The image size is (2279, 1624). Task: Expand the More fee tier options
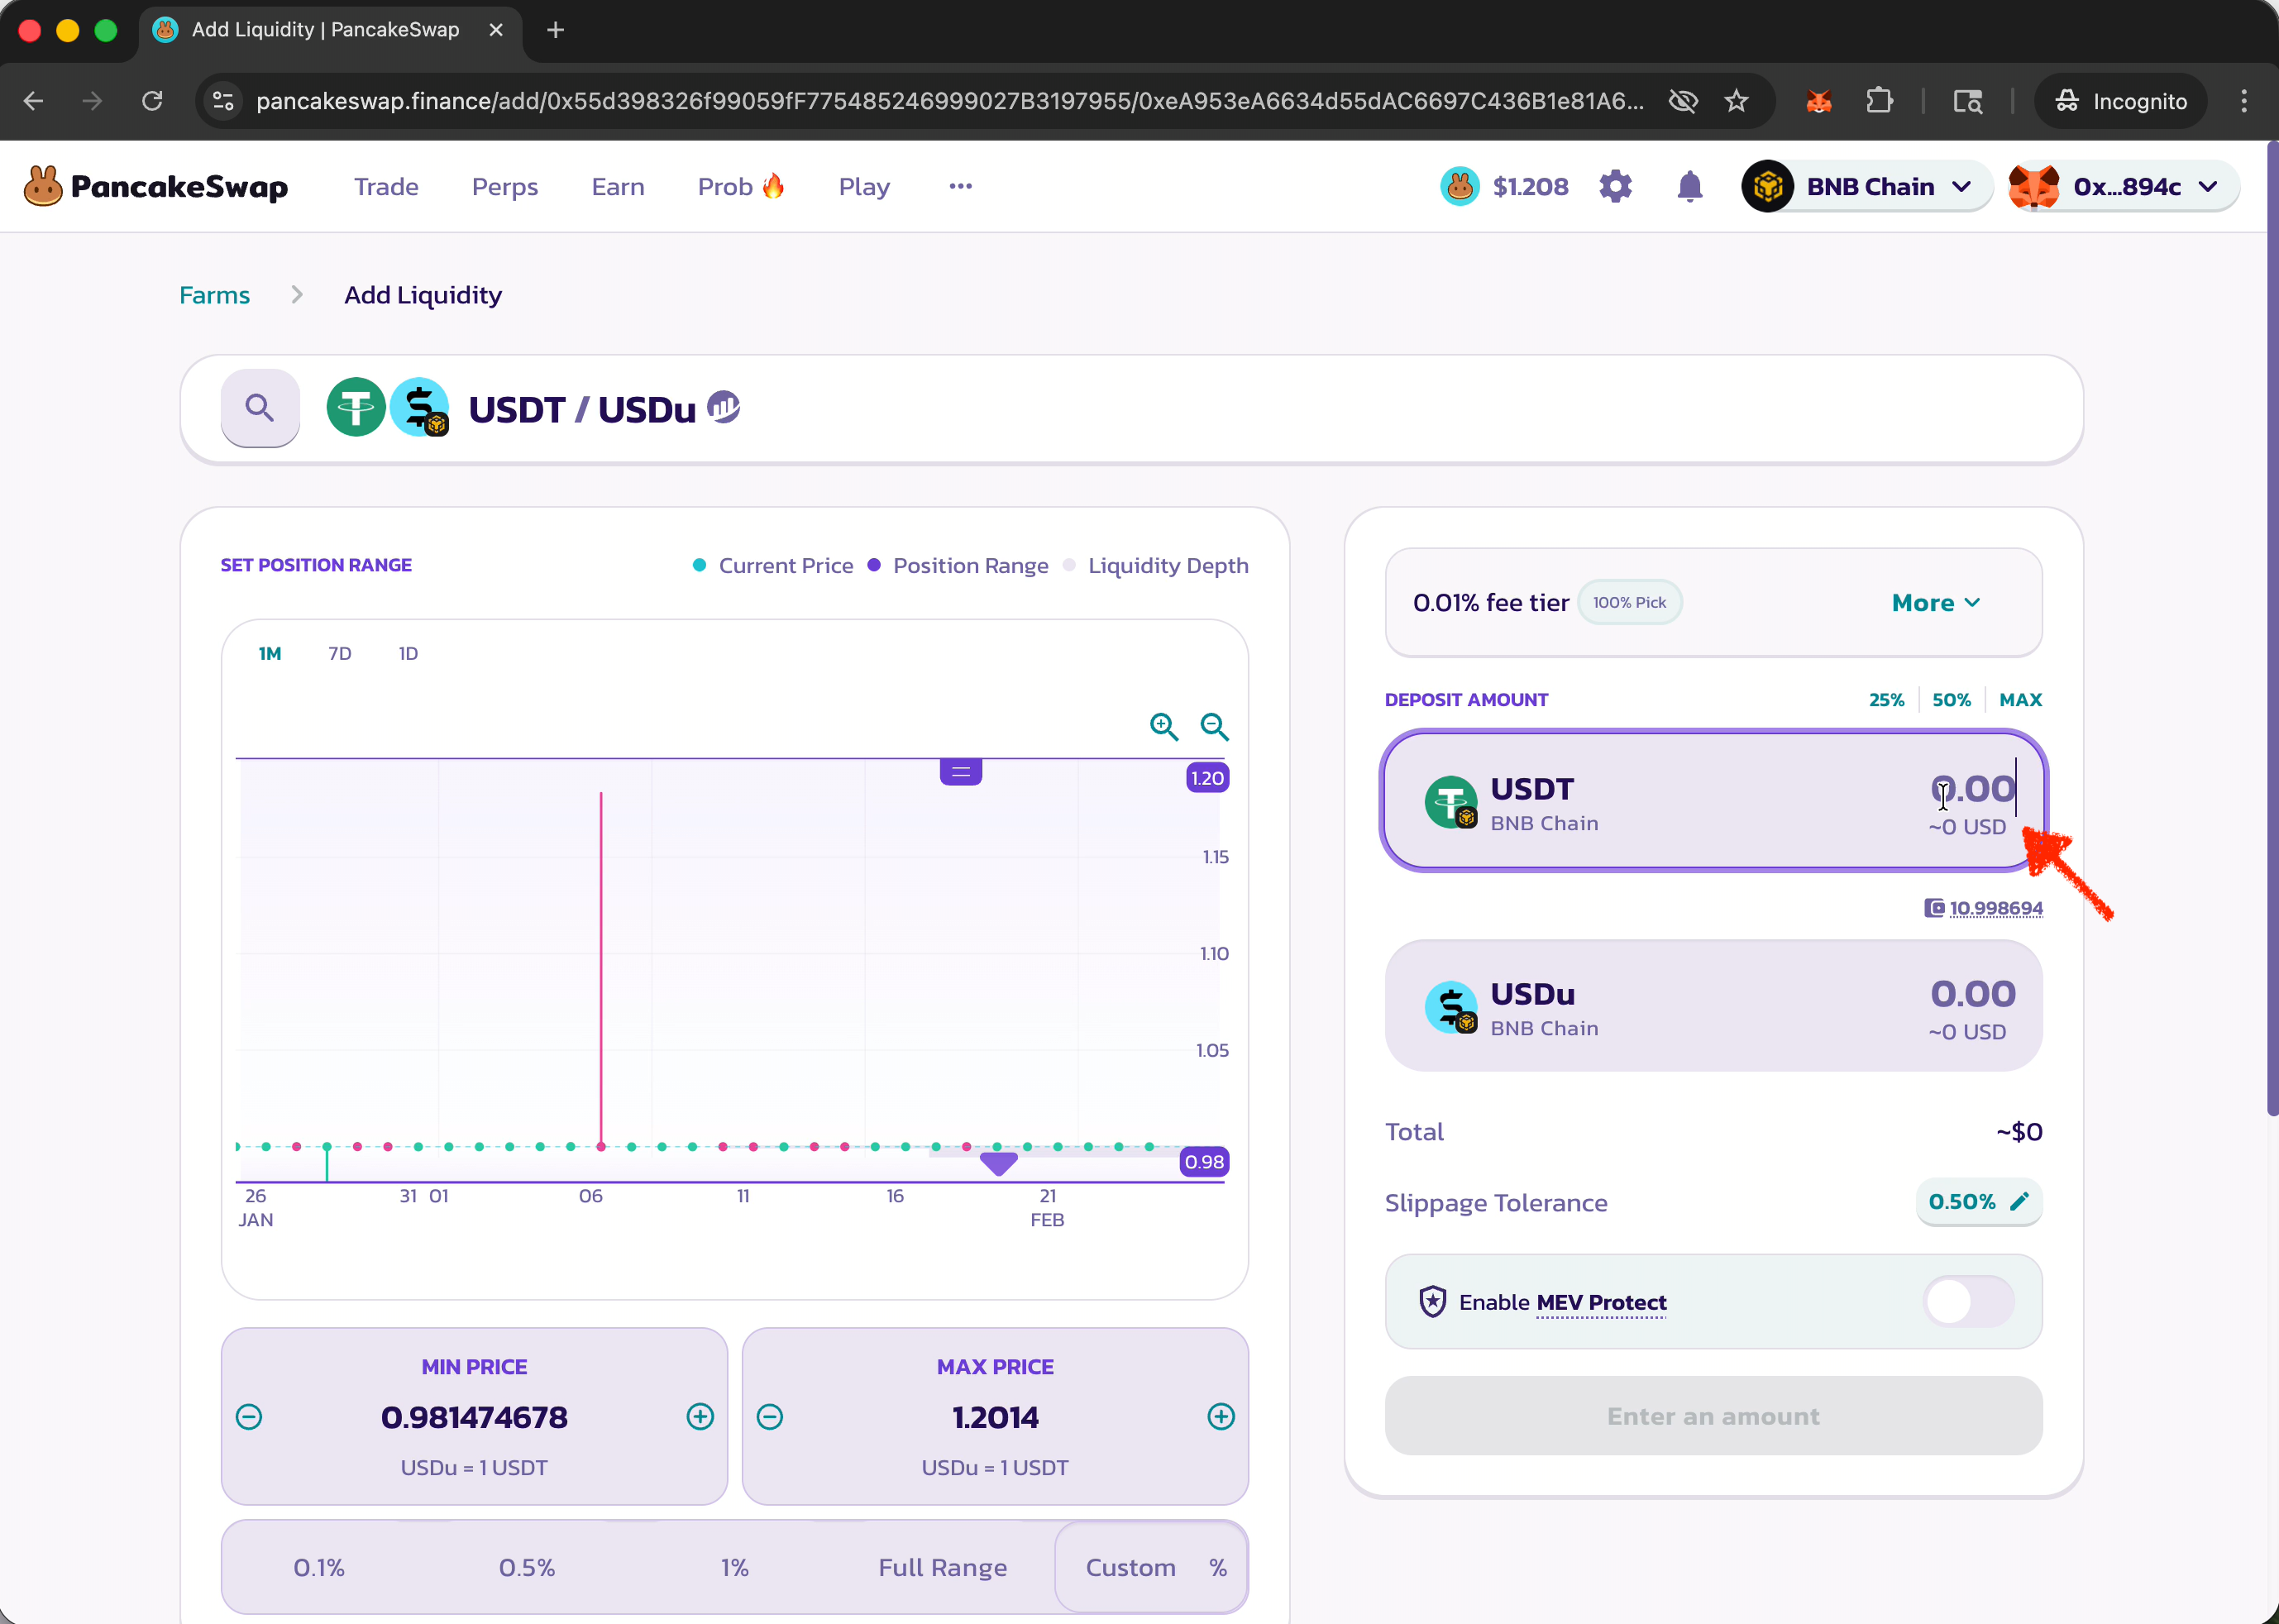tap(1934, 602)
